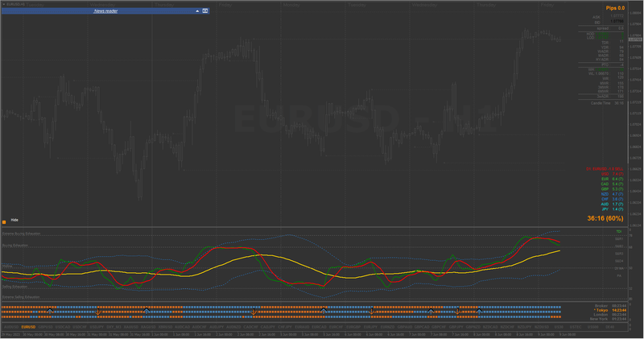The width and height of the screenshot is (644, 339).
Task: Switch chart to USDCHF symbol
Action: 80,327
